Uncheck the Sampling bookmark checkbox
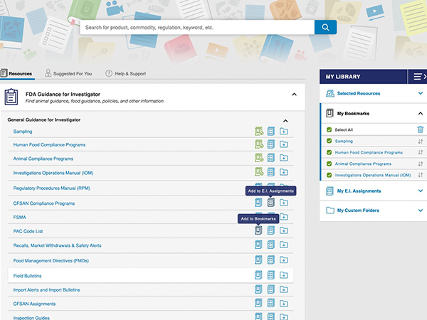The width and height of the screenshot is (427, 320). pos(329,141)
